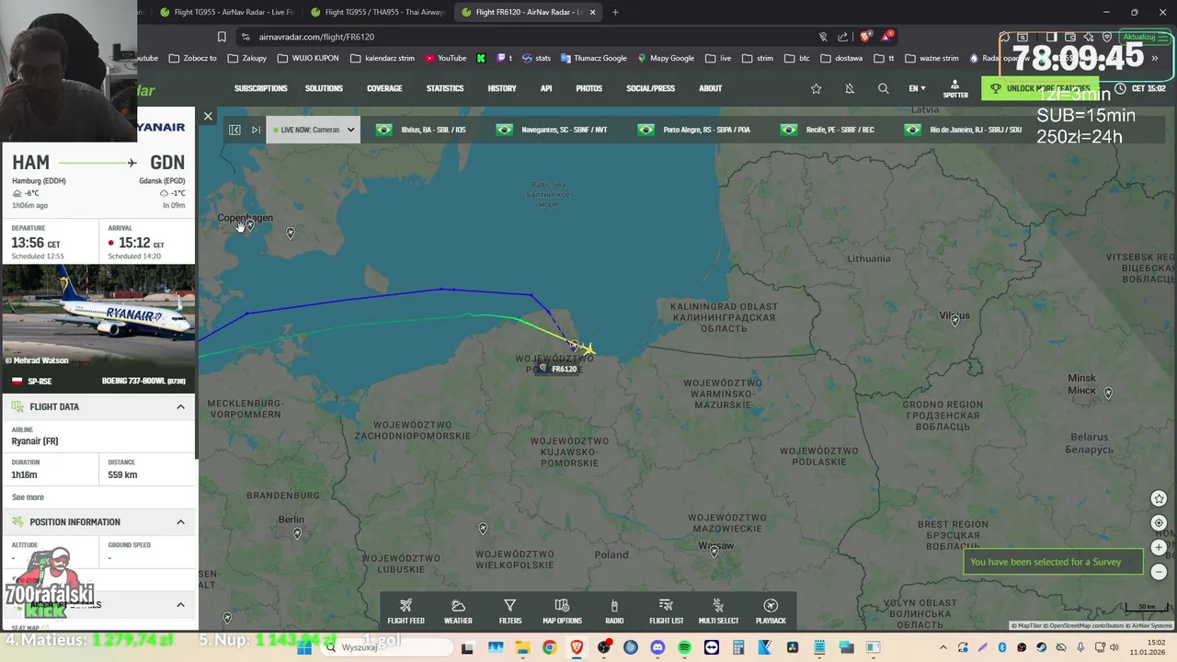Image resolution: width=1177 pixels, height=662 pixels.
Task: Open the Mapy Google bookmark
Action: pyautogui.click(x=666, y=58)
